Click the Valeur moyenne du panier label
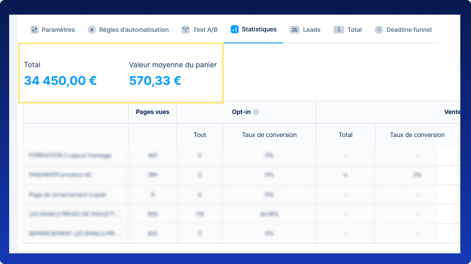 pos(173,65)
